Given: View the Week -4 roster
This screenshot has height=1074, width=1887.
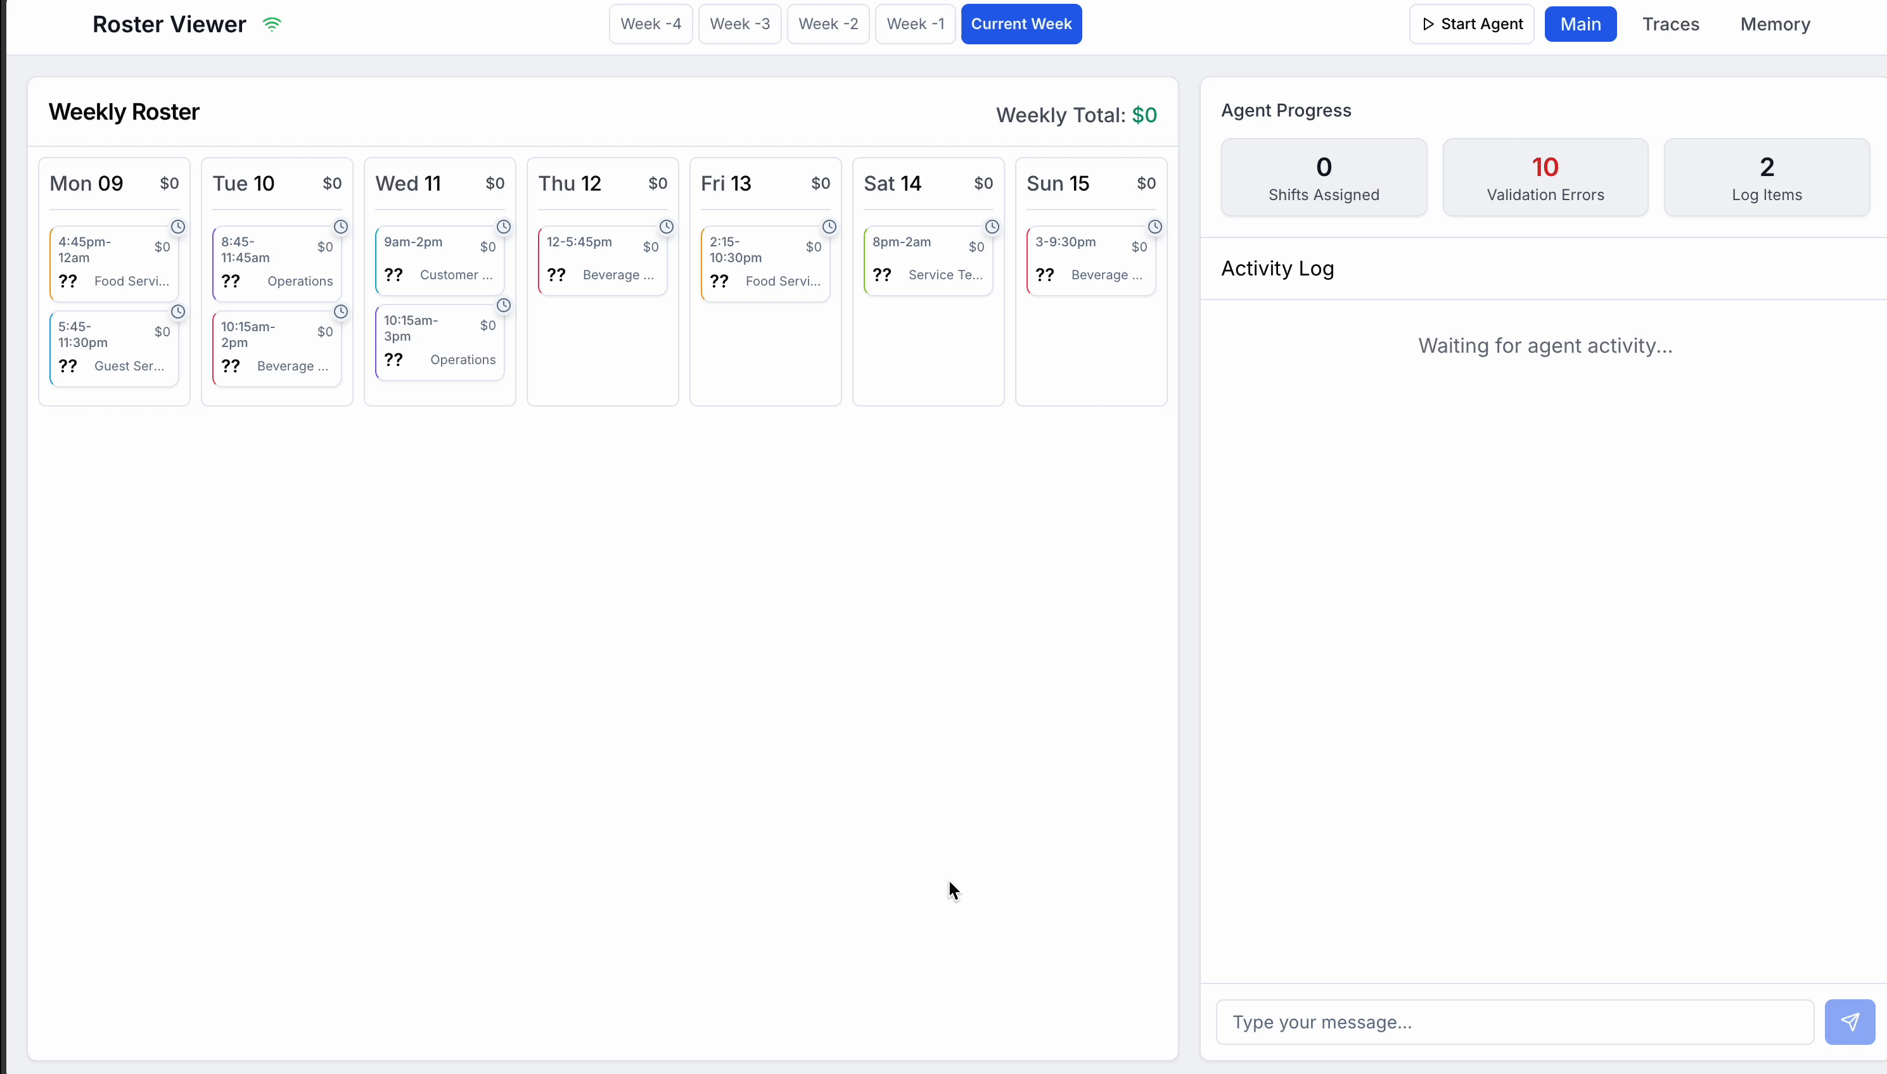Looking at the screenshot, I should (649, 23).
